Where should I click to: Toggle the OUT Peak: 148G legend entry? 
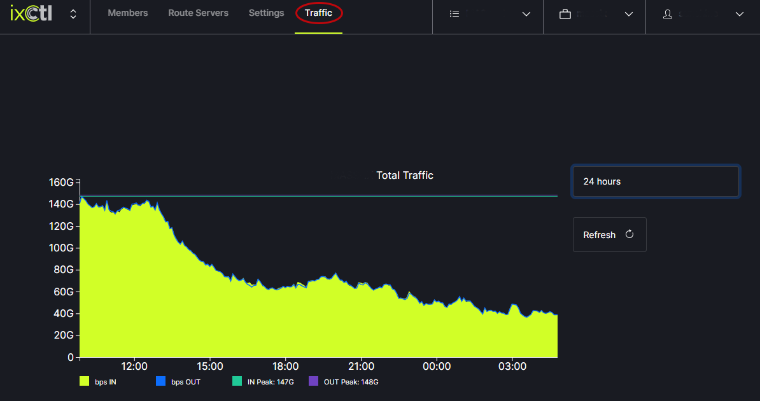coord(351,382)
